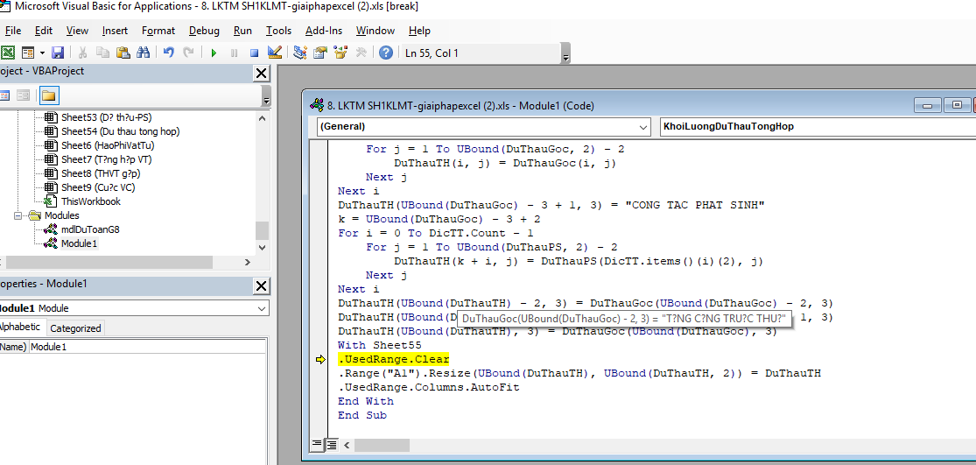Open the Add-Ins menu
This screenshot has width=976, height=465.
324,31
